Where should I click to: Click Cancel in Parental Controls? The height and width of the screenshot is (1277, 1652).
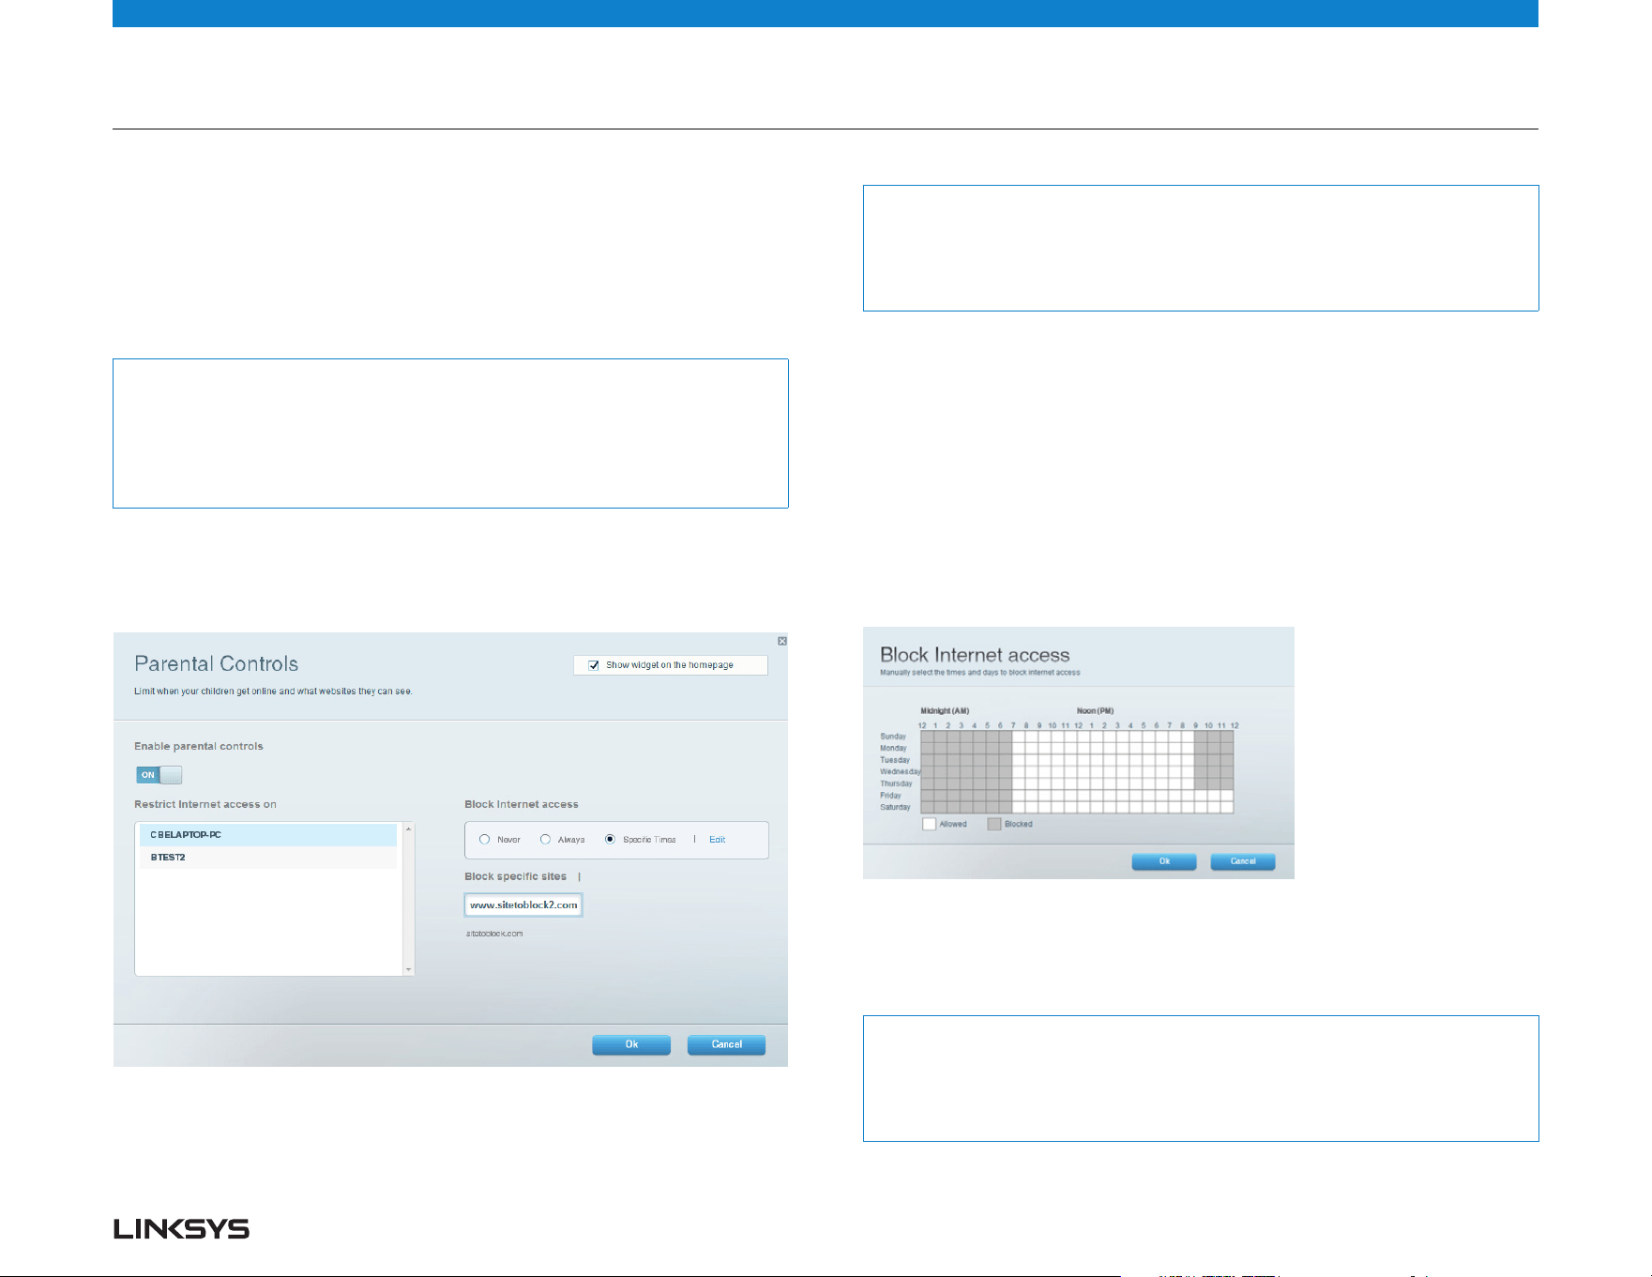[x=726, y=1044]
